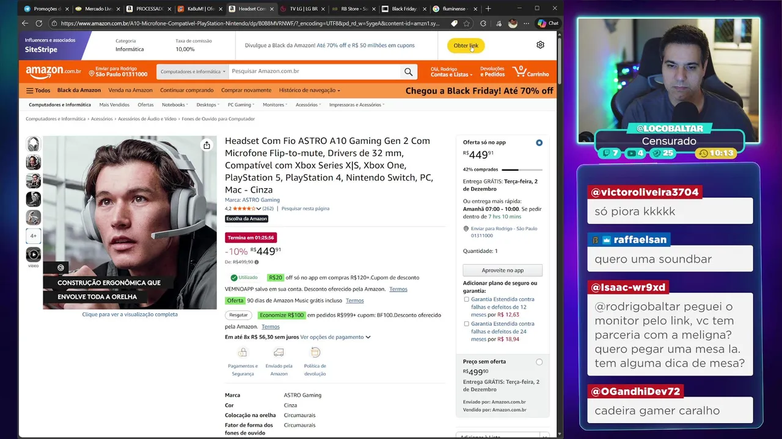782x439 pixels.
Task: Share product using share icon on image
Action: [206, 145]
